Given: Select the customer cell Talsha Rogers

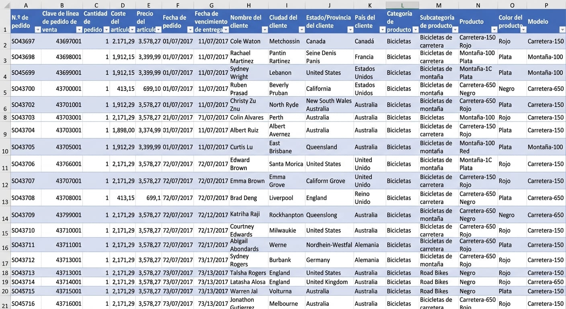Looking at the screenshot, I should 248,273.
